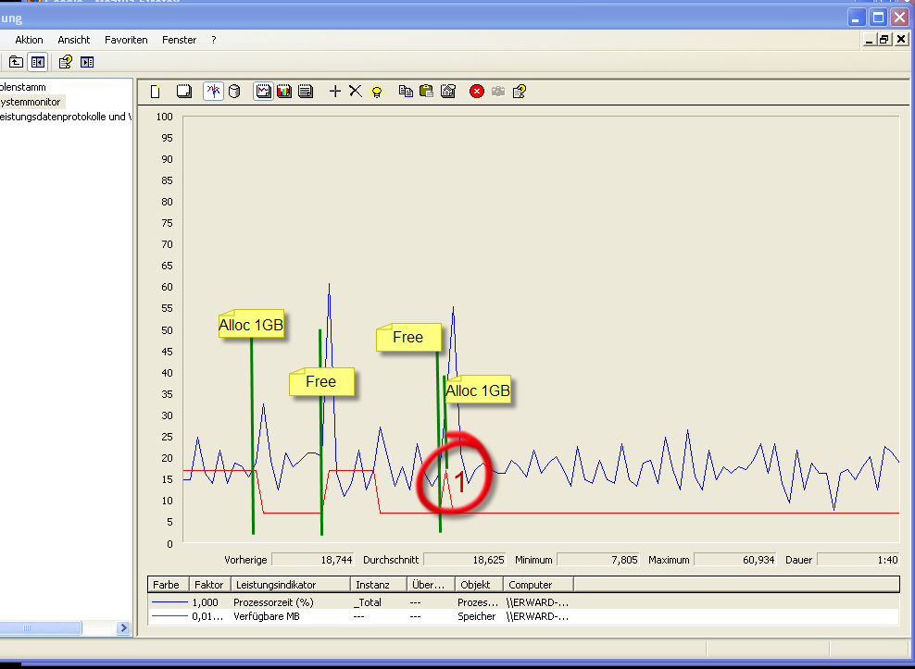915x669 pixels.
Task: Click the Dauer value field 1:40
Action: tap(858, 559)
